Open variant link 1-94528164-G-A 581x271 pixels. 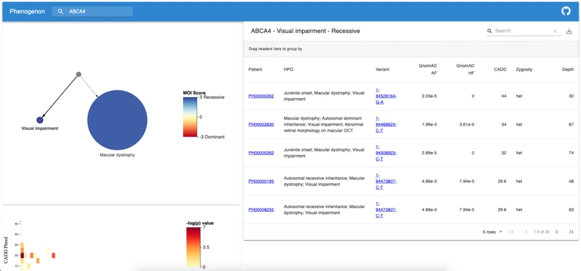click(386, 96)
